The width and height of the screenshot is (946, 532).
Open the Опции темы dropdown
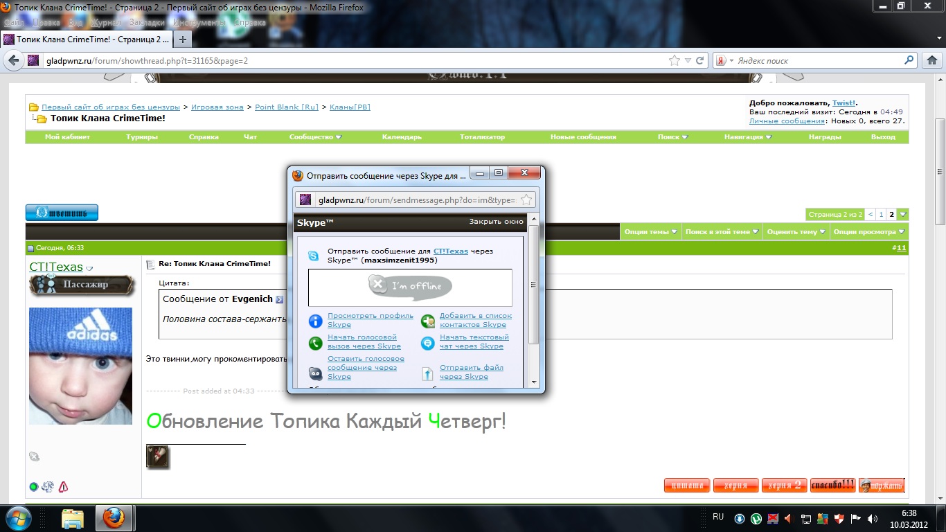[x=650, y=232]
